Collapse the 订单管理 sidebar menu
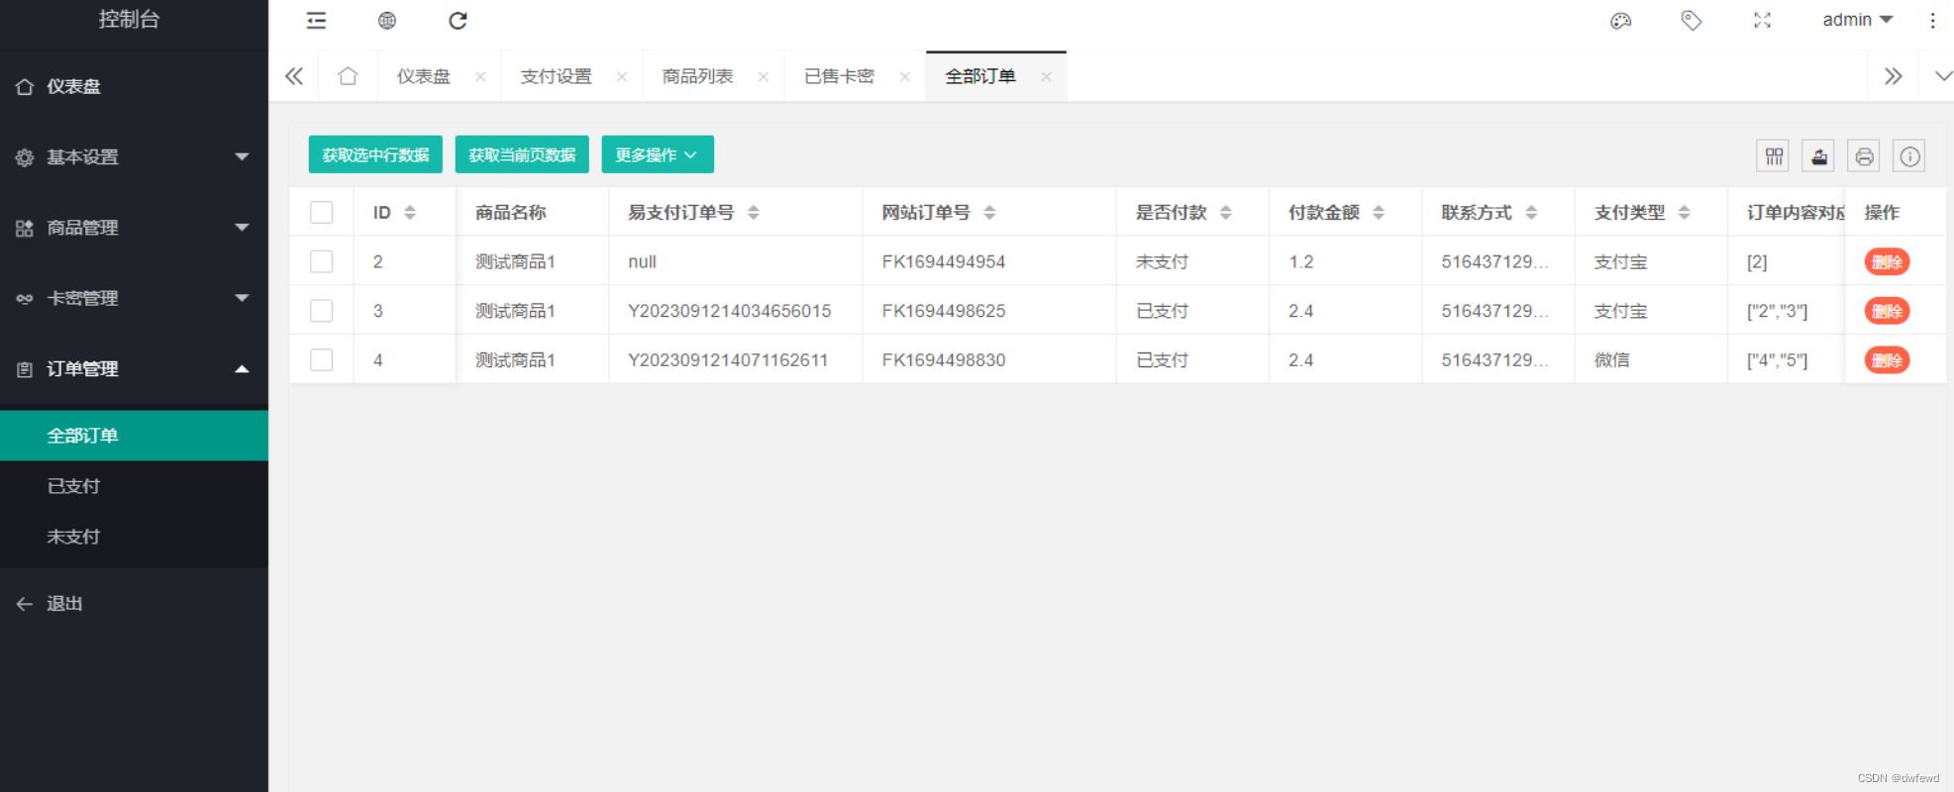This screenshot has width=1954, height=792. point(134,369)
